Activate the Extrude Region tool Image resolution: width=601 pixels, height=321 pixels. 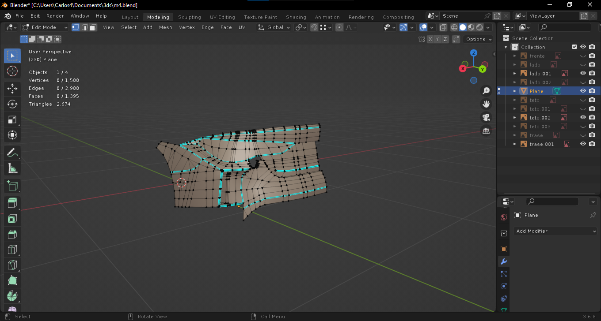click(x=12, y=203)
